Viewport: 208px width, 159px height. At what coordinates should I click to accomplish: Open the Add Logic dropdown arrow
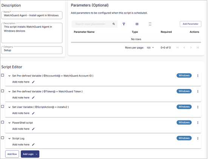37,154
